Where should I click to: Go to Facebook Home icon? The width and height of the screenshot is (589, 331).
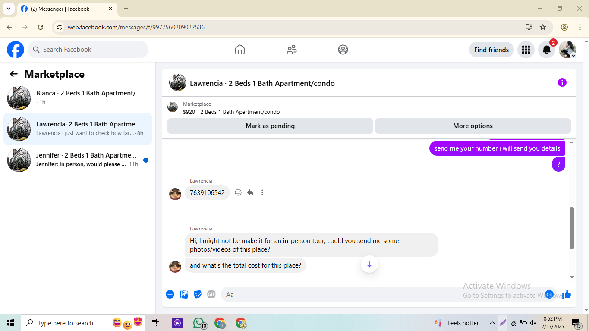point(240,50)
